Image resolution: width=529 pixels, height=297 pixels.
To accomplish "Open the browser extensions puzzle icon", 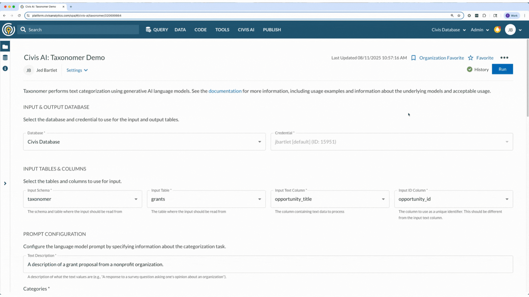I will [484, 16].
